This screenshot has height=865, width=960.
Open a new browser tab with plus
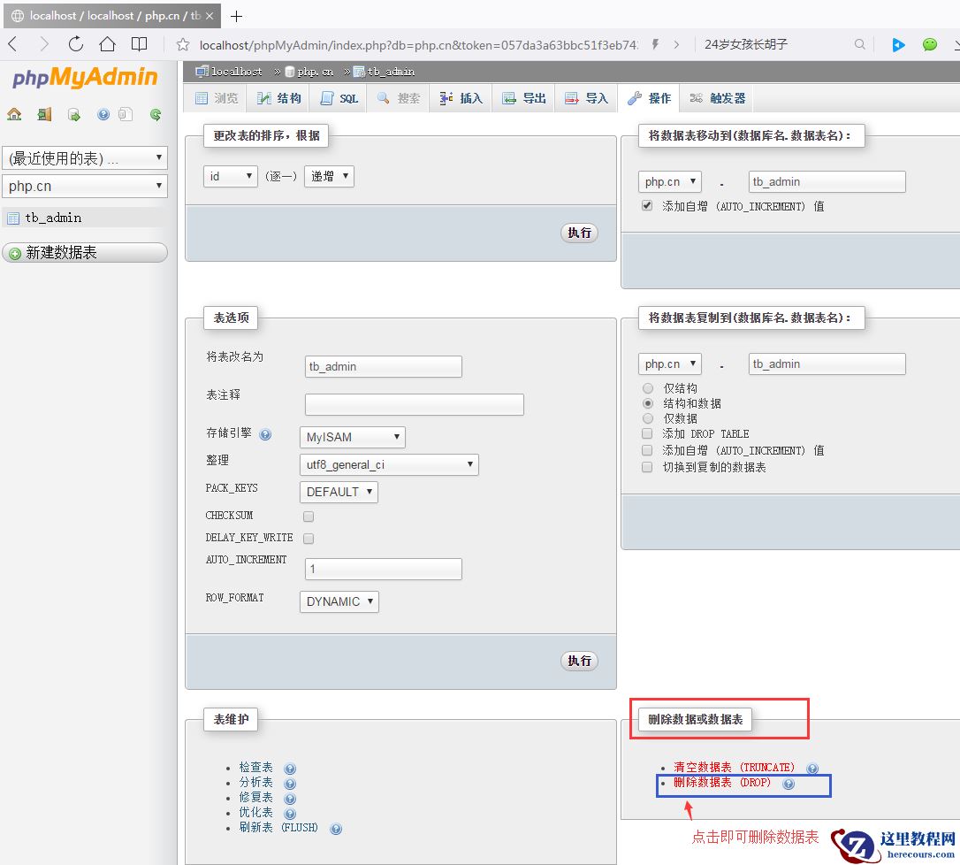[x=236, y=16]
